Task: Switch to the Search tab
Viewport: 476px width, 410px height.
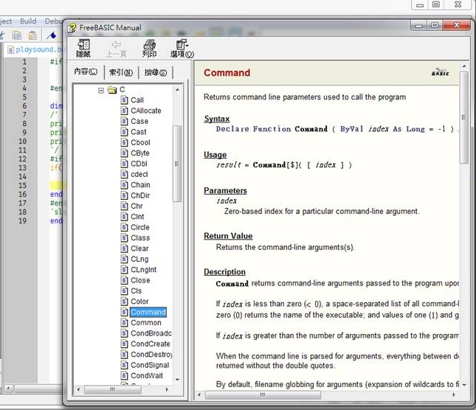Action: (156, 72)
